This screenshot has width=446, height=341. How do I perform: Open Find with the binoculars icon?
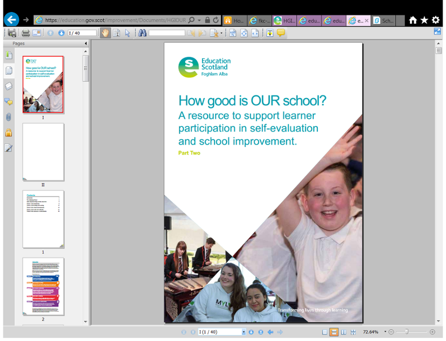142,33
